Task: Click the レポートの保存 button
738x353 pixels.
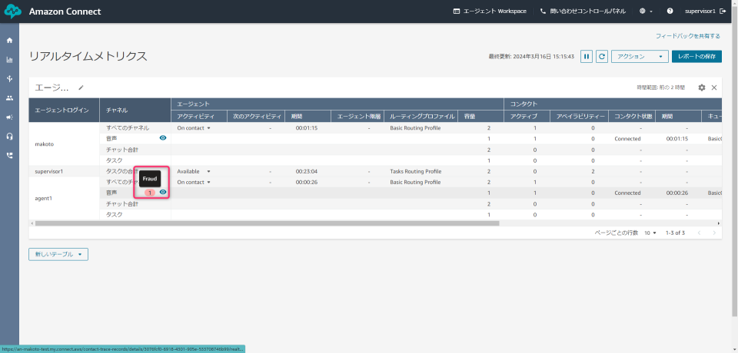Action: (696, 56)
